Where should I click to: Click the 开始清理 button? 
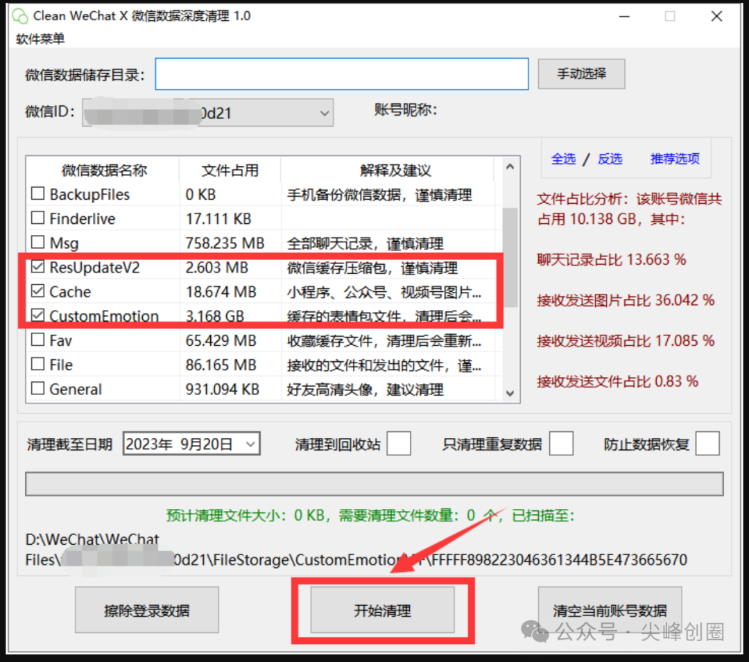383,610
